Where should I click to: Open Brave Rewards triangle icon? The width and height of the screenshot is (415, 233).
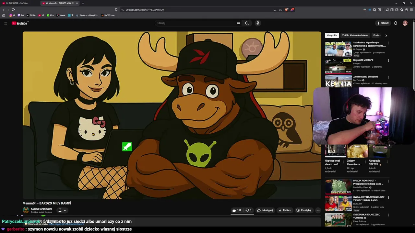pos(292,10)
